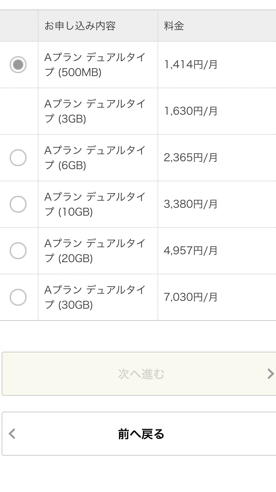
Task: Click the 4,957円/月 price cell
Action: click(x=192, y=250)
